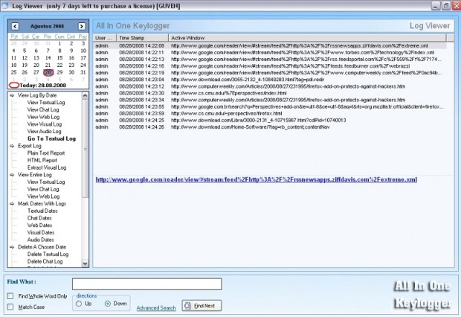Select Go To Textual Log

[x=52, y=138]
